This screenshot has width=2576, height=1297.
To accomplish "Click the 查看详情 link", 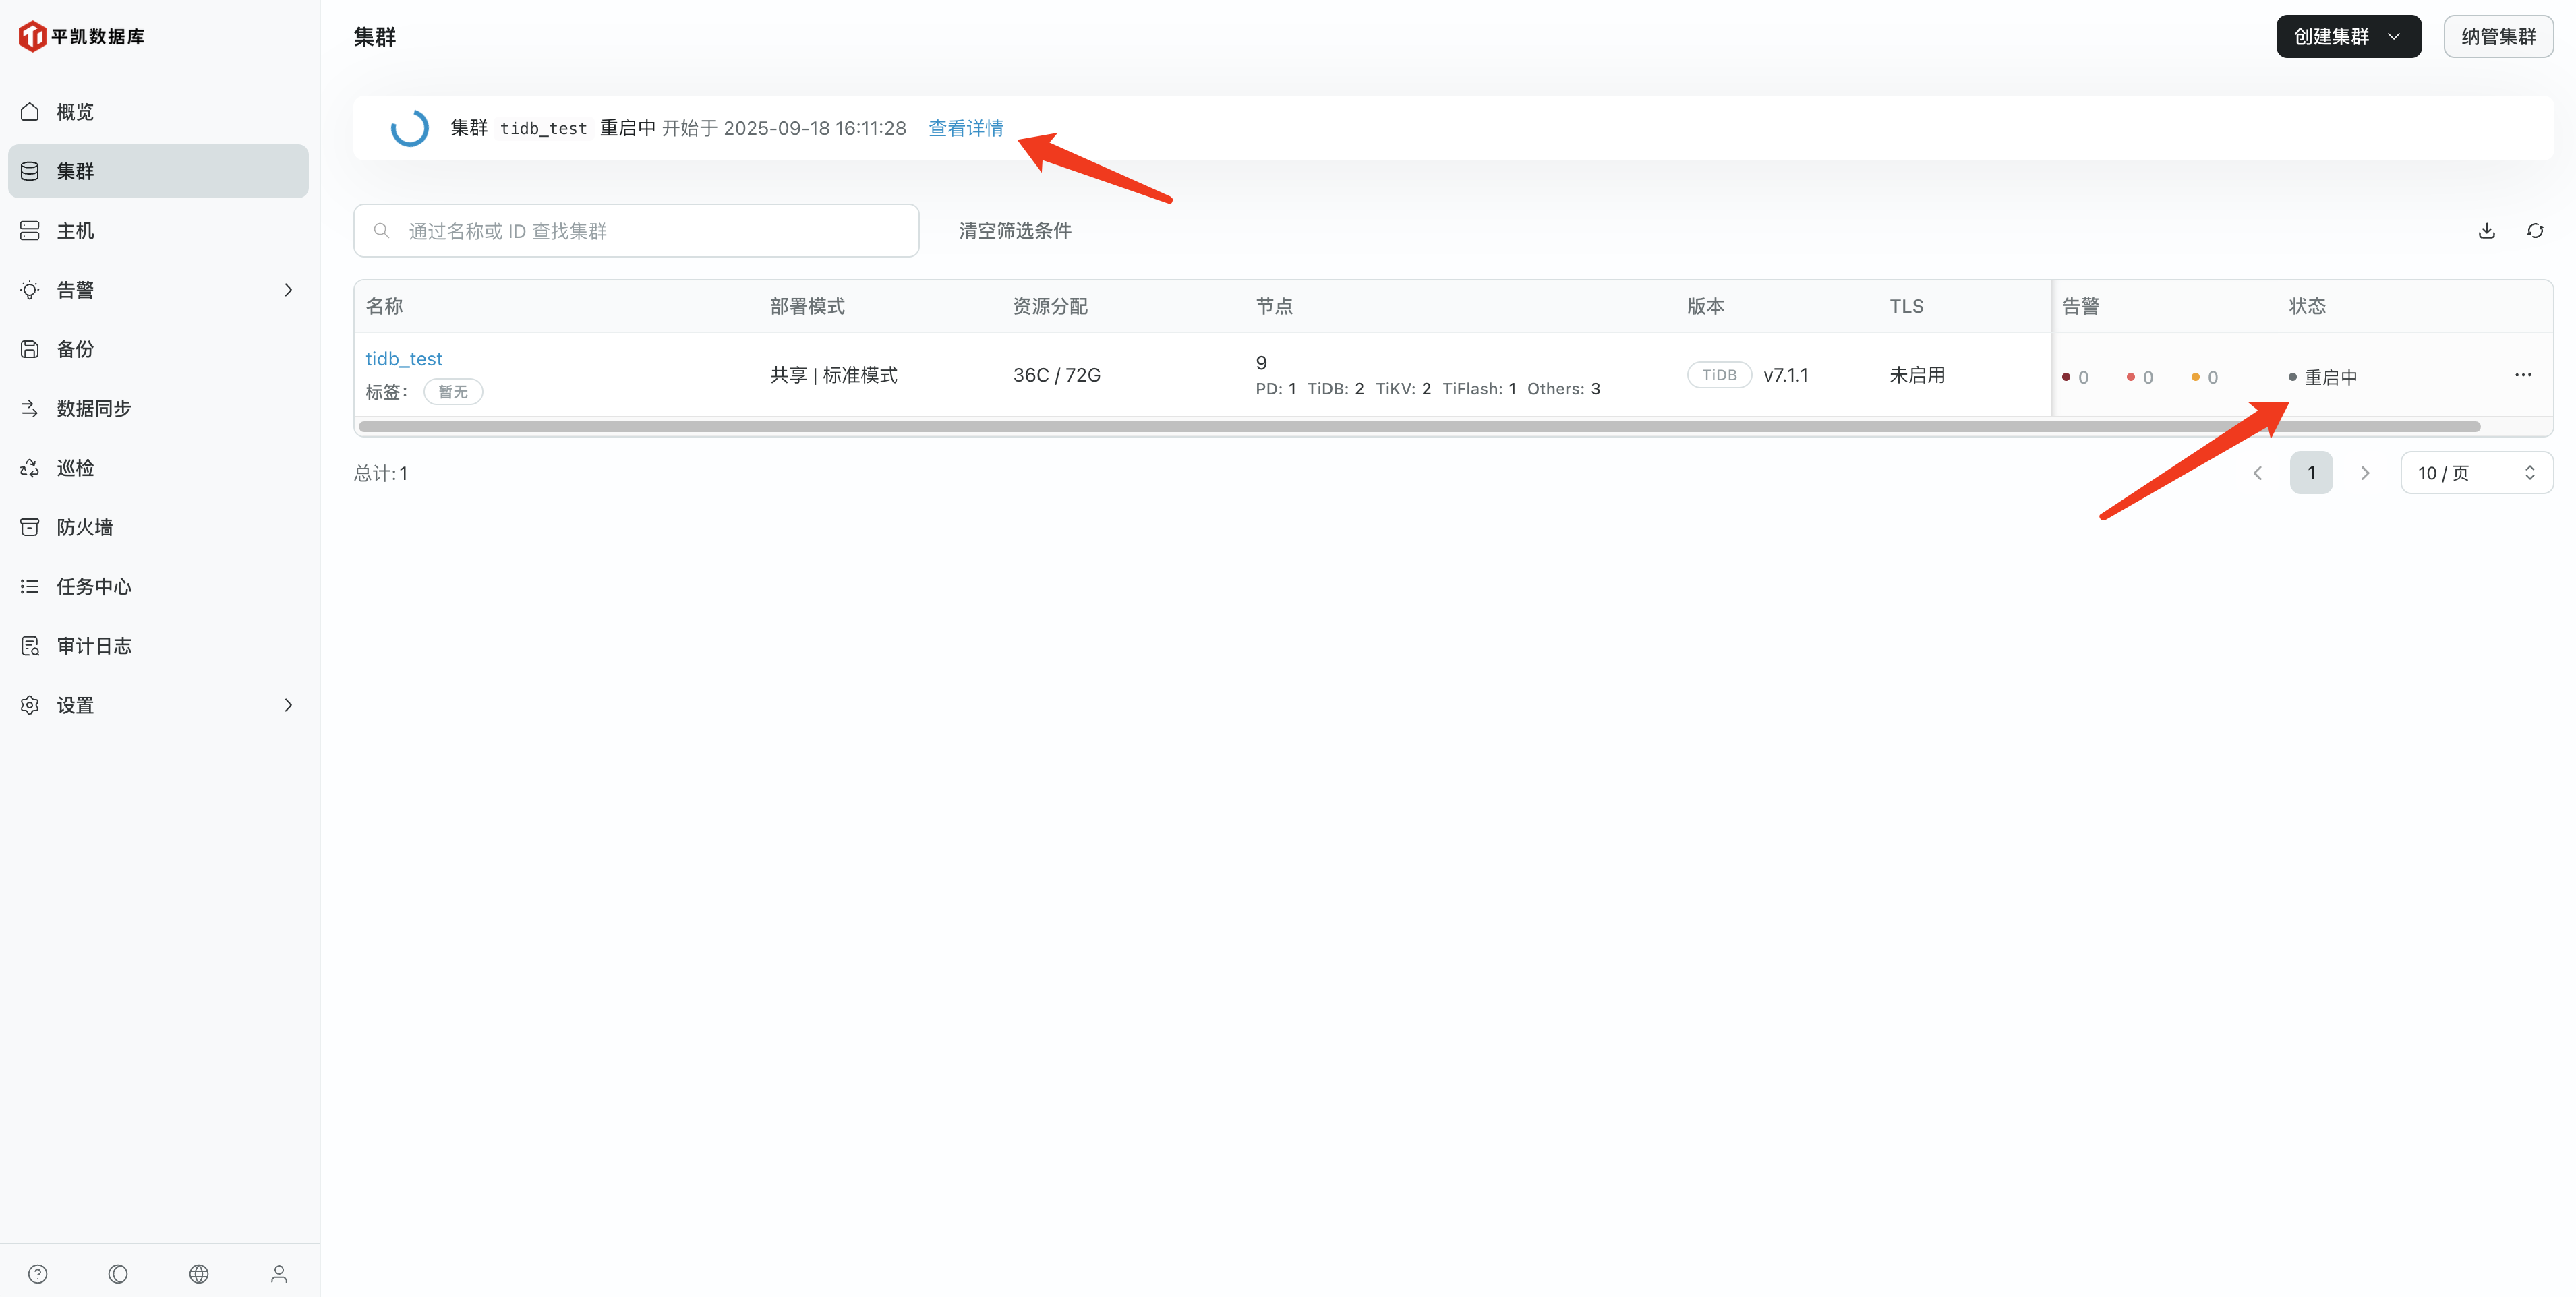I will [x=966, y=128].
